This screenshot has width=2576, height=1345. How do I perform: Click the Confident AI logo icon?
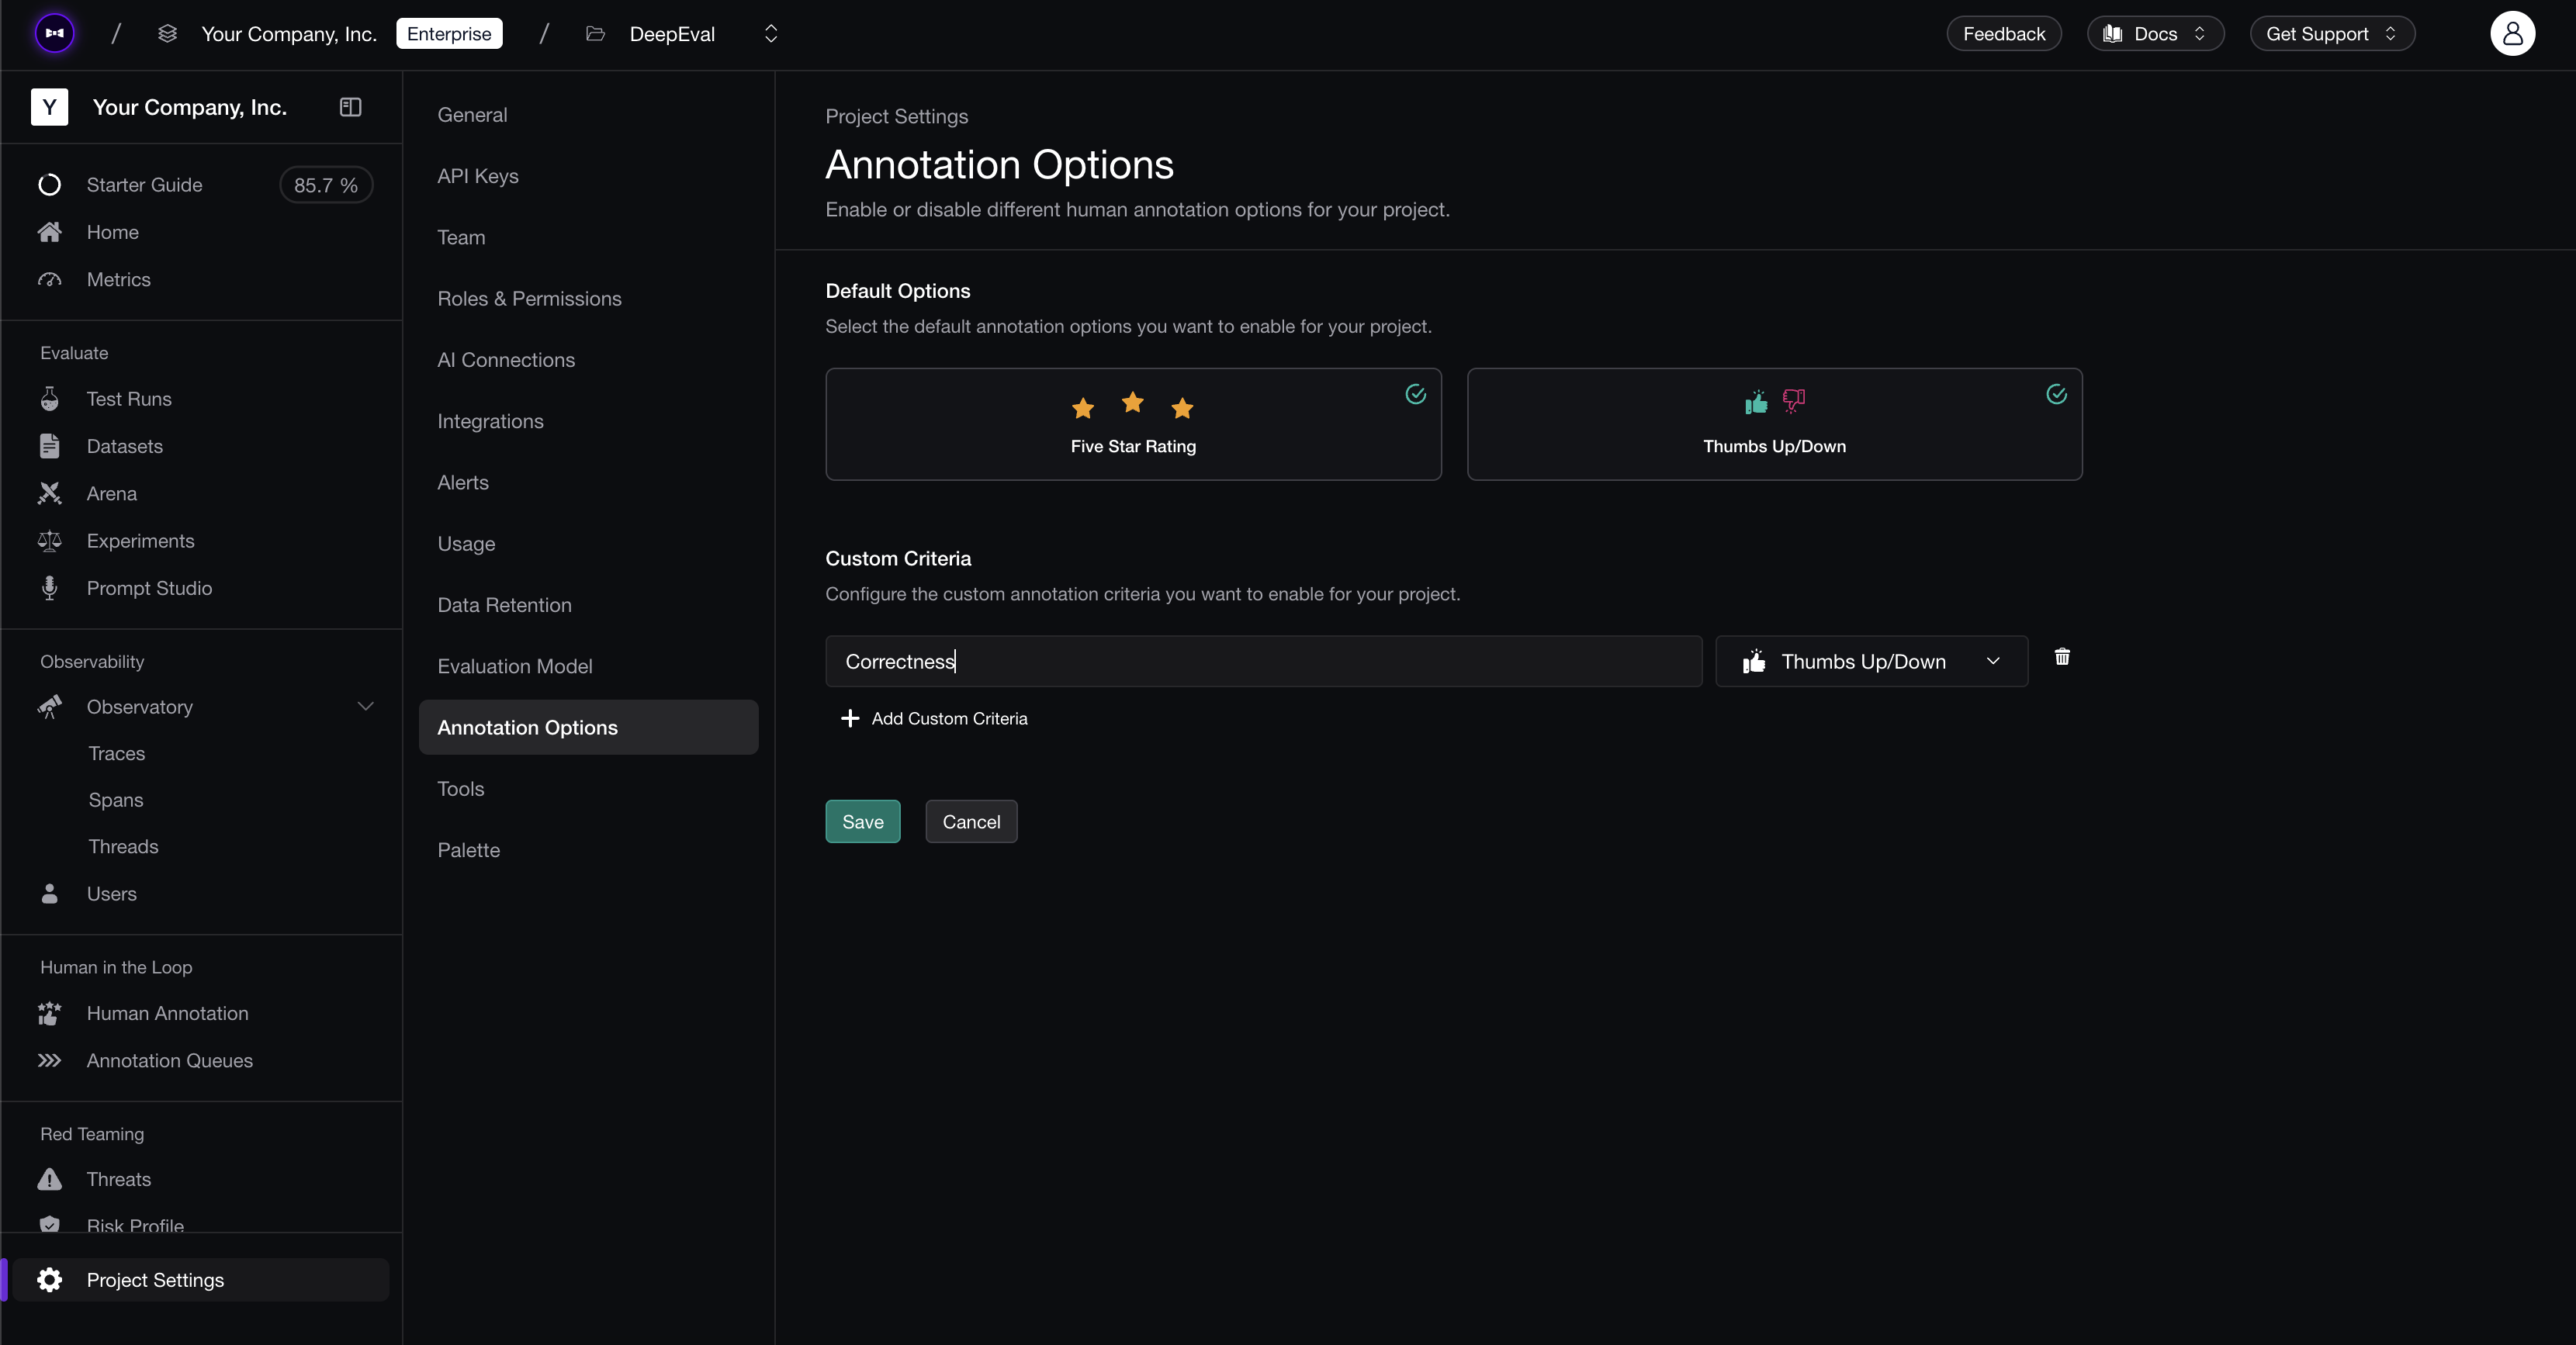coord(55,34)
